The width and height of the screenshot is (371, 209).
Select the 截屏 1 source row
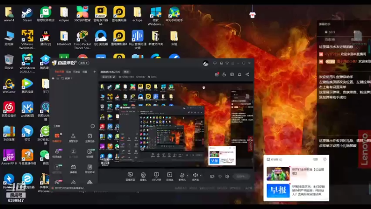coord(74,78)
